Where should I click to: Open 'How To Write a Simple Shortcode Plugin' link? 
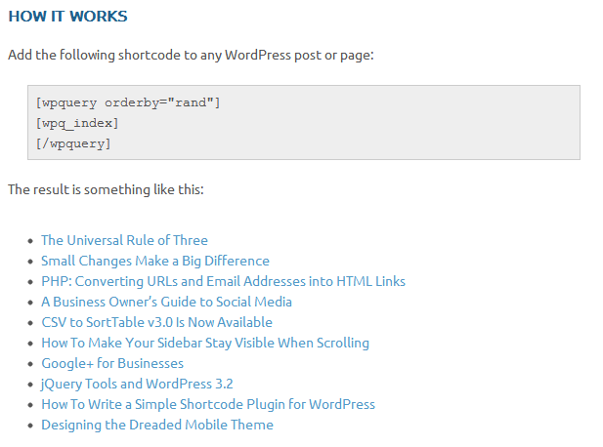[208, 404]
